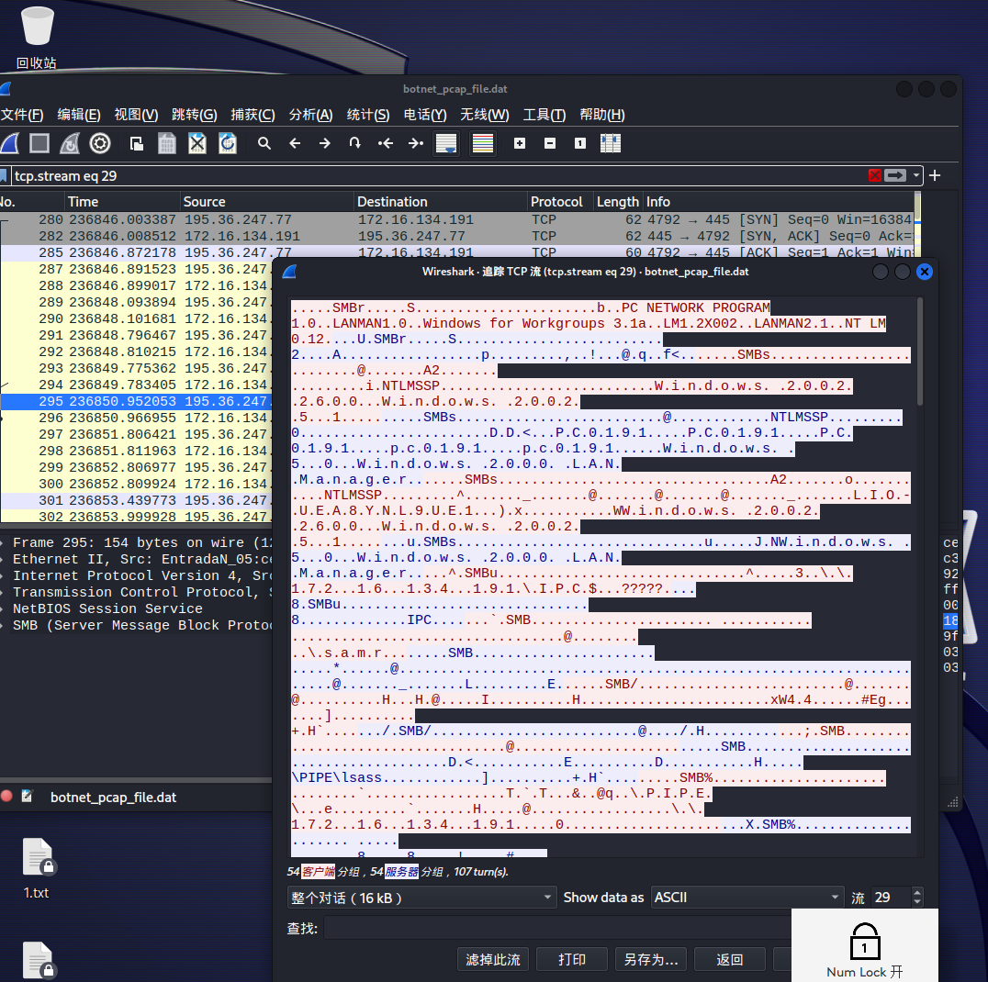Open the 编辑(E) menu
The height and width of the screenshot is (982, 988).
point(79,115)
